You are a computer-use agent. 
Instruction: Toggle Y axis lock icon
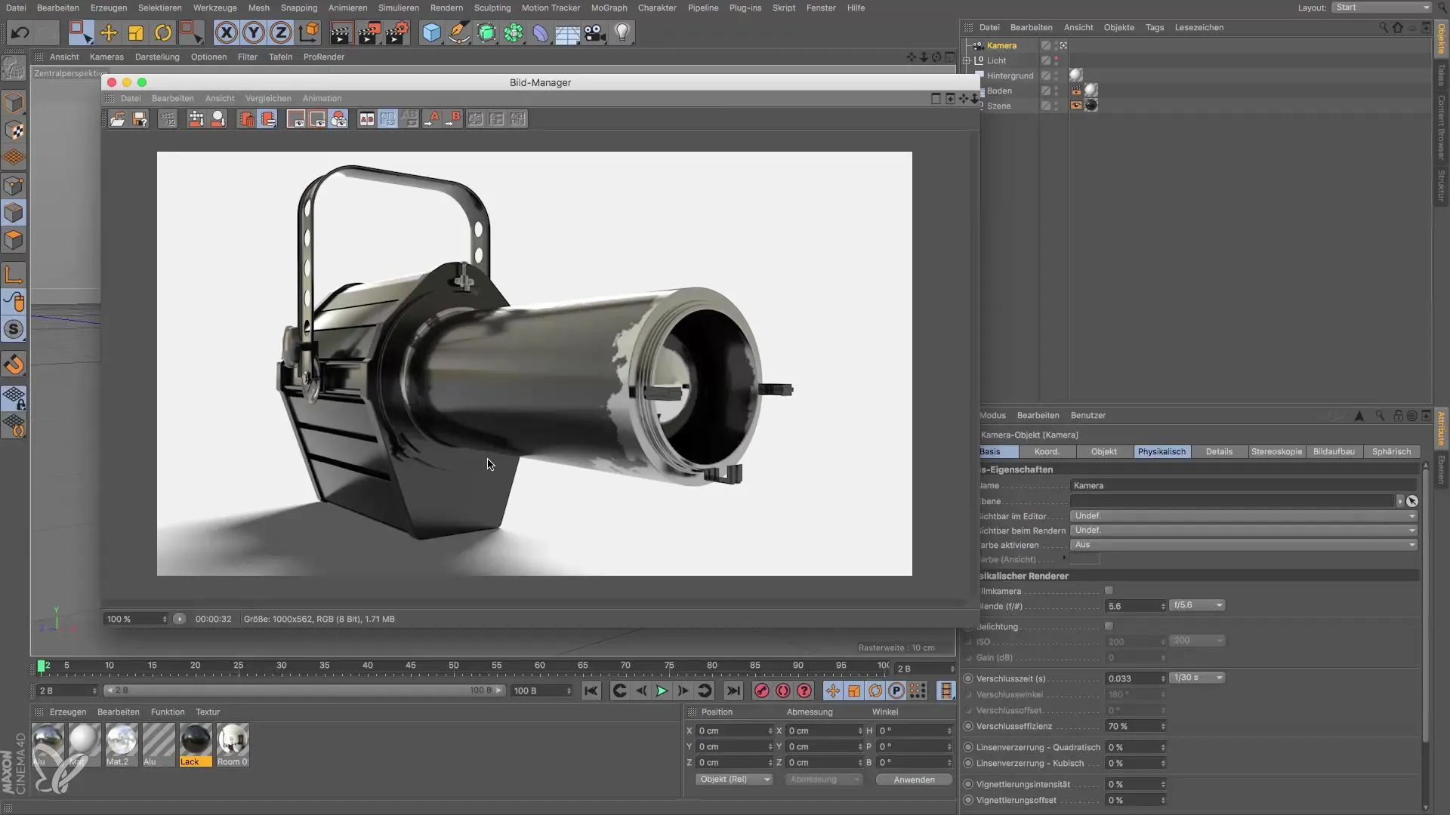click(x=254, y=32)
